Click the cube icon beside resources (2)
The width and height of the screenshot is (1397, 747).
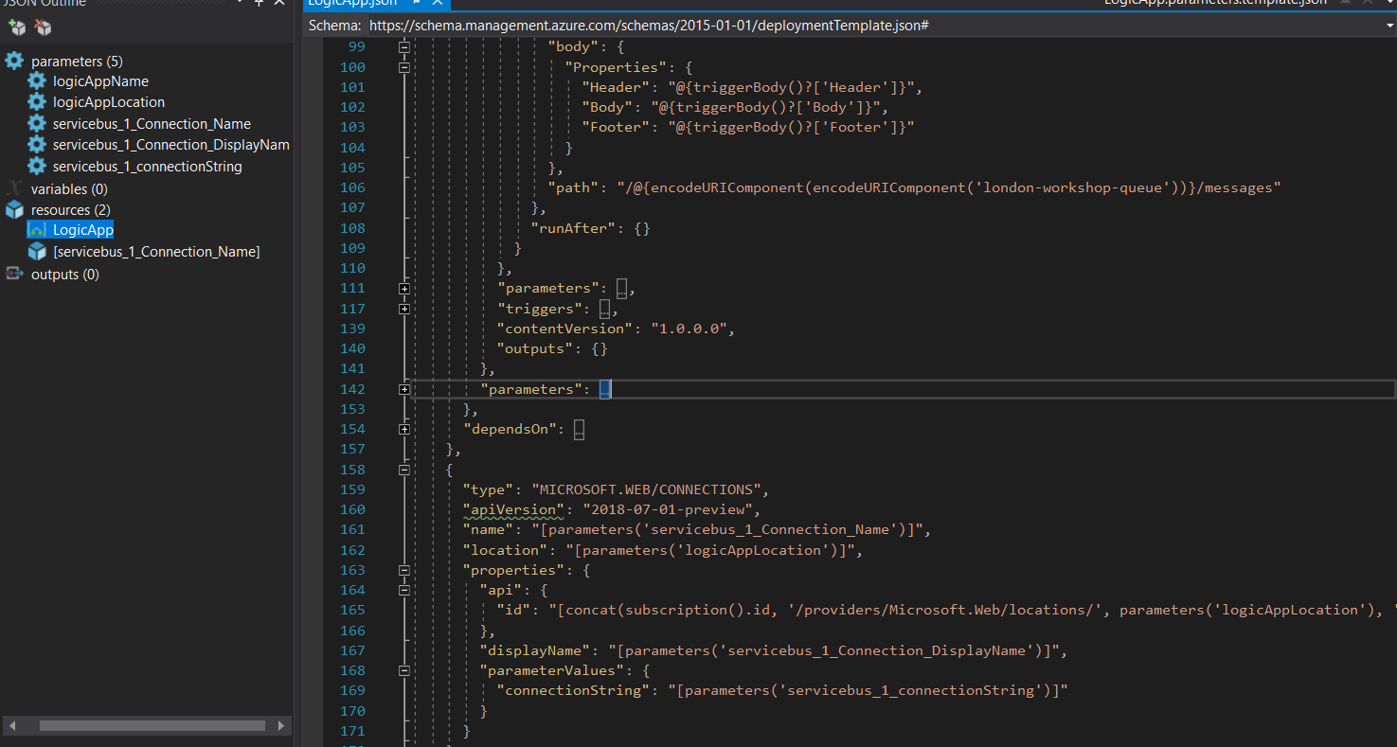coord(14,210)
